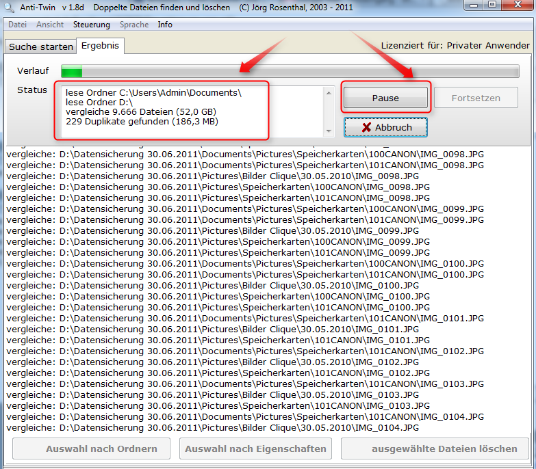Click ausgewählte Dateien löschen button
Image resolution: width=536 pixels, height=469 pixels.
point(435,448)
